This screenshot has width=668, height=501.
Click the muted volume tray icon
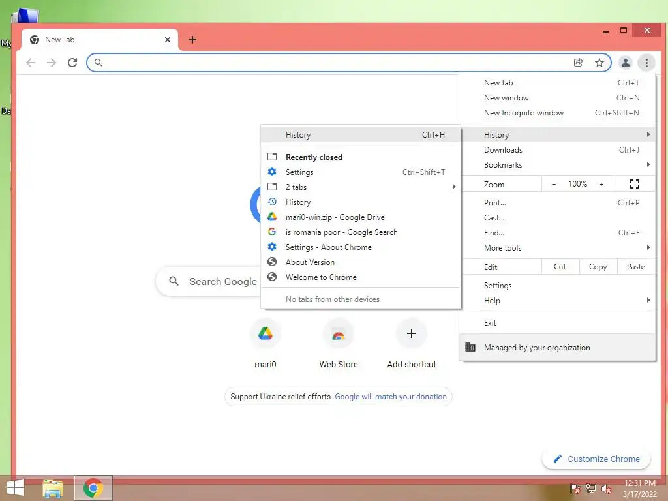coord(606,489)
